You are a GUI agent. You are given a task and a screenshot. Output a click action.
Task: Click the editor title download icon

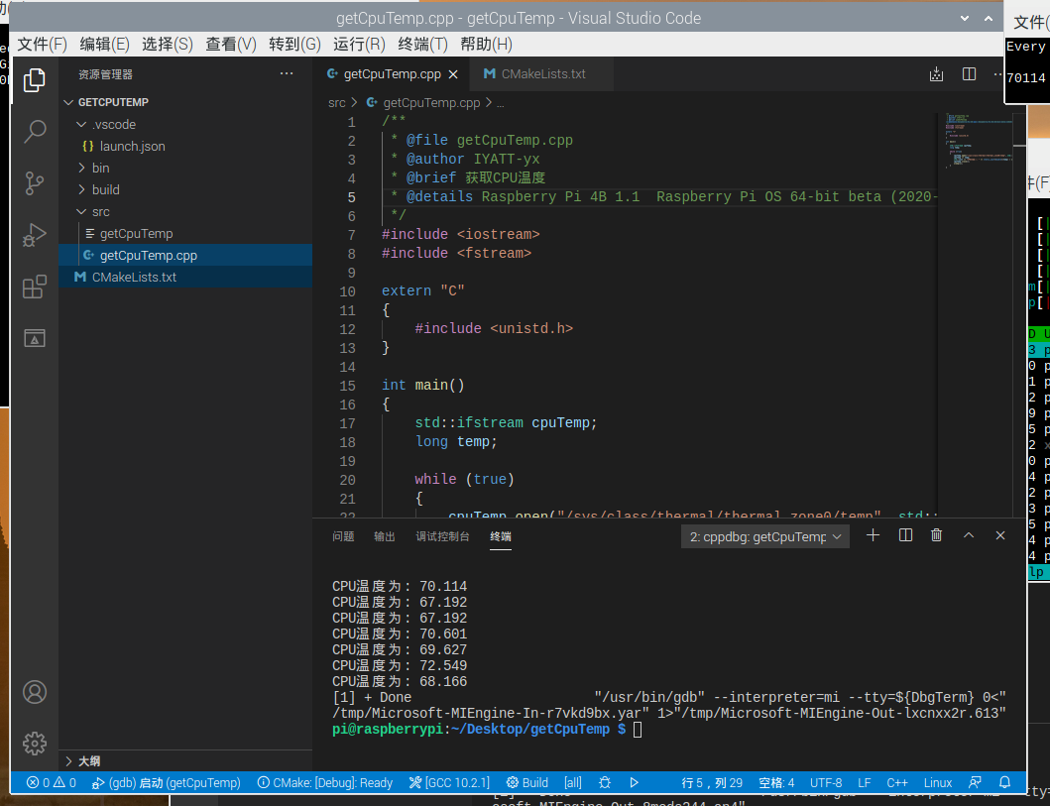(x=936, y=74)
